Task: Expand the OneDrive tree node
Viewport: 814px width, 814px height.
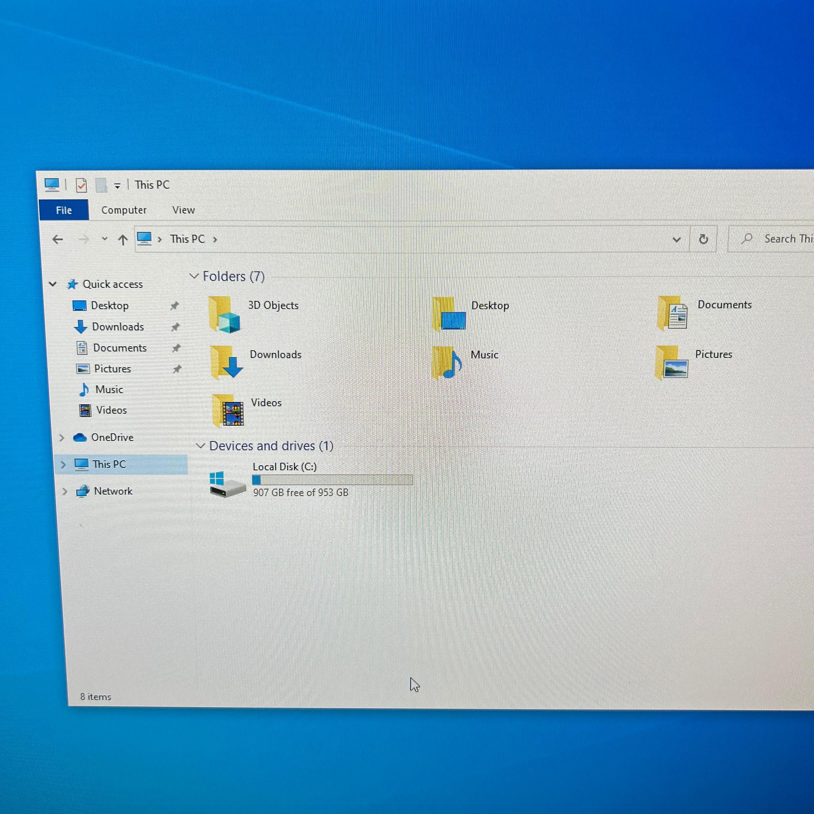Action: 62,438
